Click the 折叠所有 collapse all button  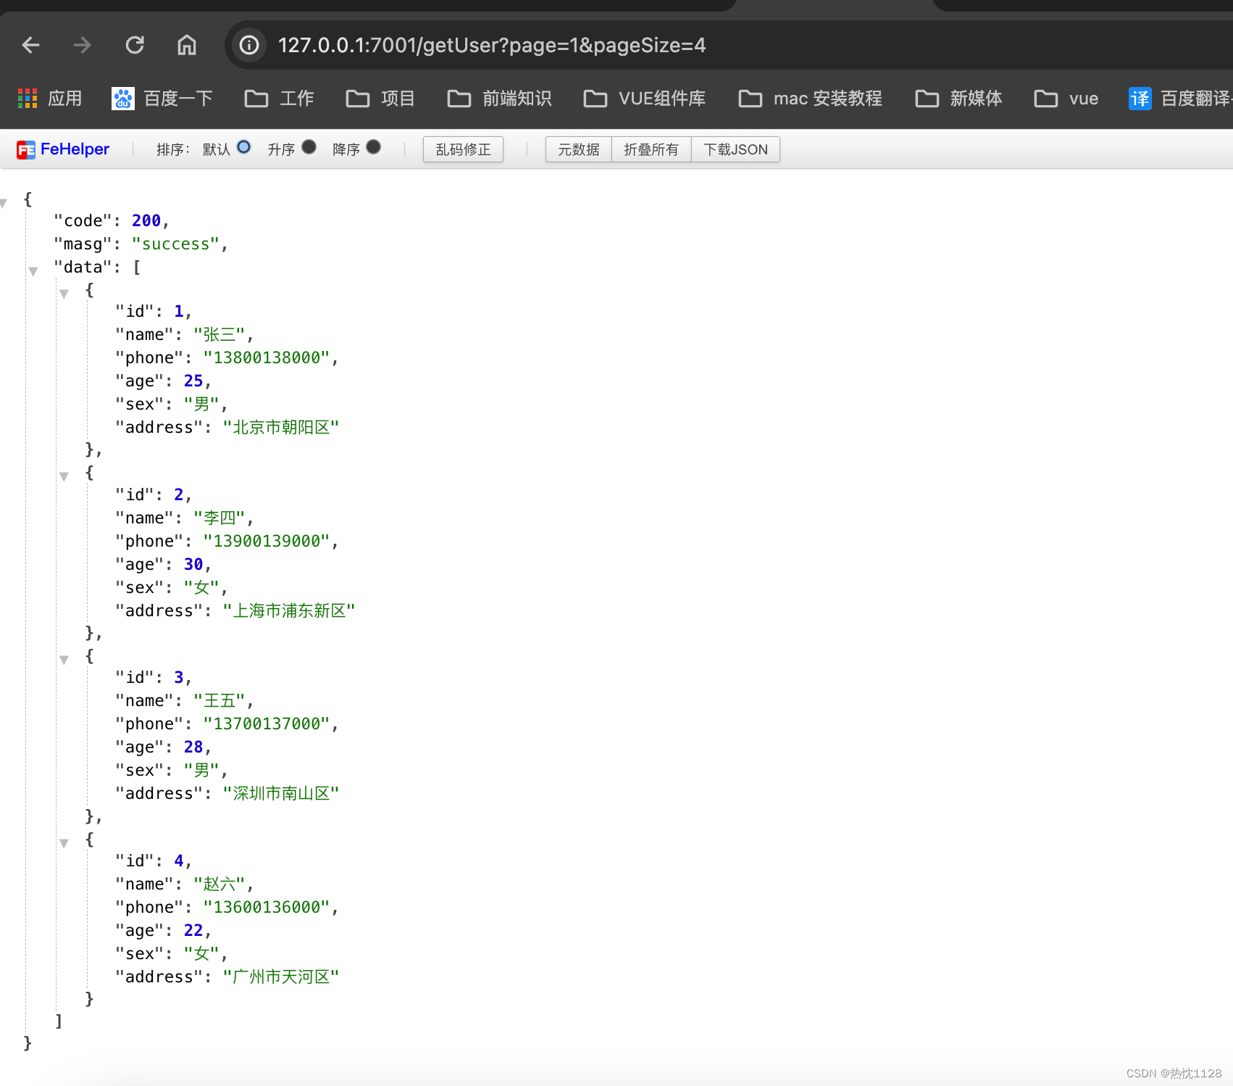pyautogui.click(x=651, y=149)
